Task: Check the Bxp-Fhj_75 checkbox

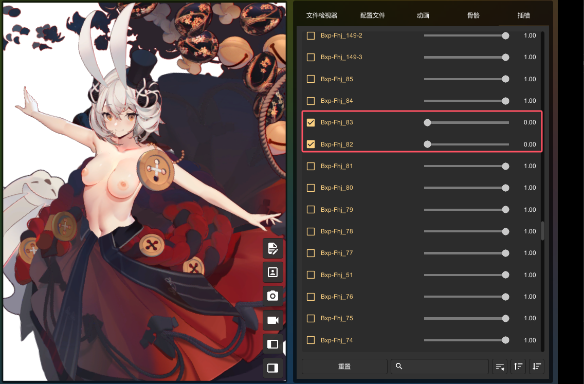Action: pos(311,318)
